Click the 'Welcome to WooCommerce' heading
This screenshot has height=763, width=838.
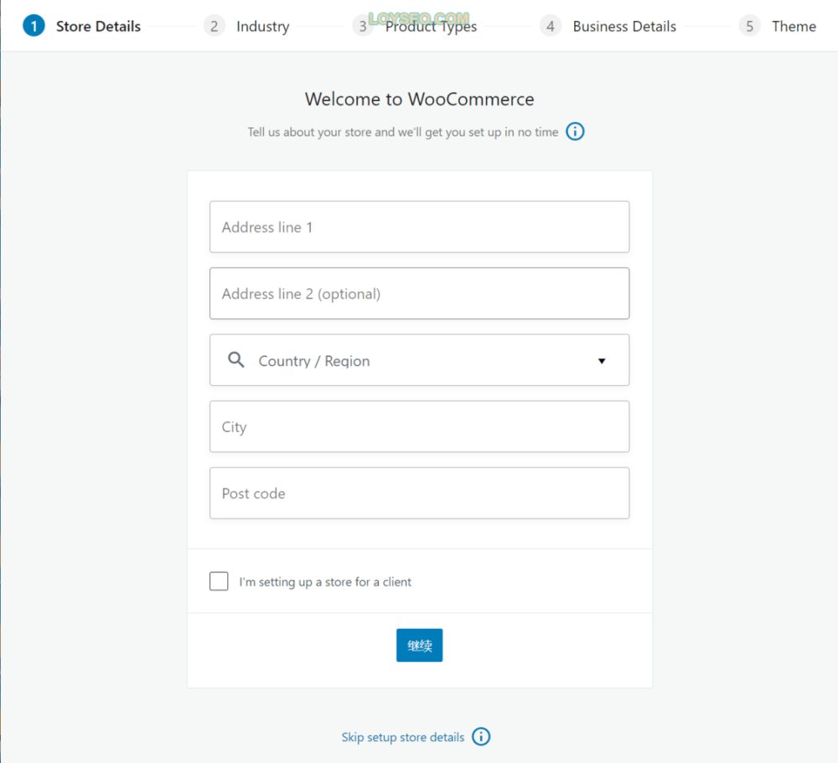[x=420, y=99]
